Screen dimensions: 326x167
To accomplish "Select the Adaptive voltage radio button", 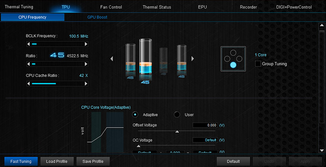I will click(136, 115).
